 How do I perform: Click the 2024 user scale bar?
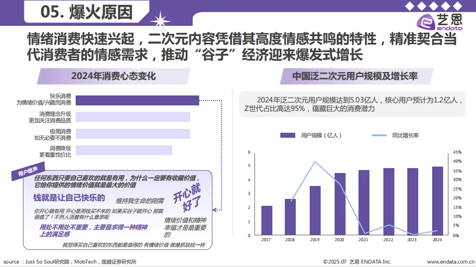pyautogui.click(x=438, y=201)
